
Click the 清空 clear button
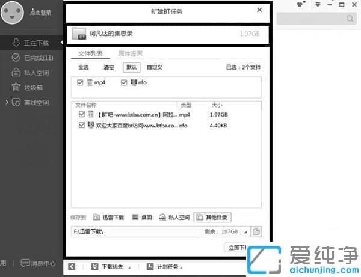109,67
